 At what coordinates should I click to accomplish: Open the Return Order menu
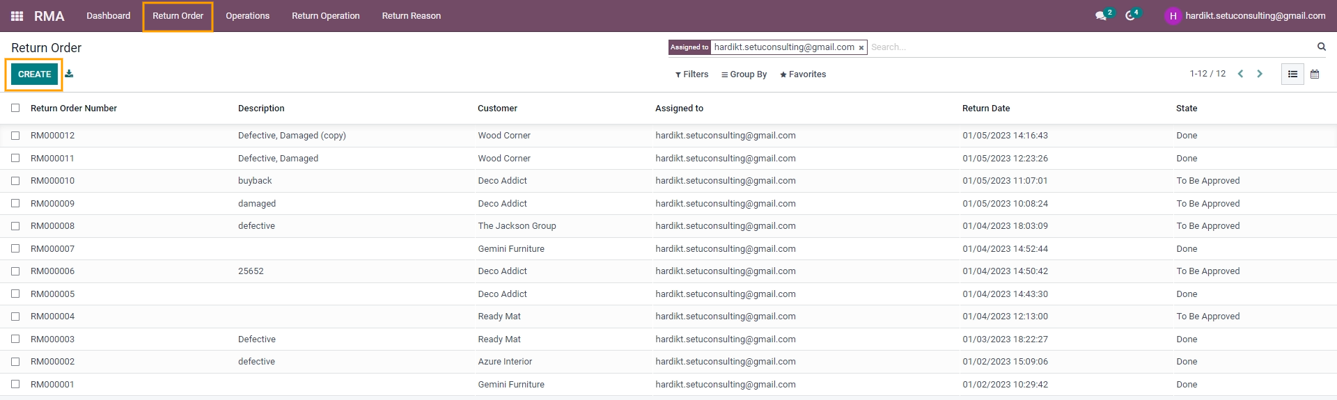[x=178, y=16]
